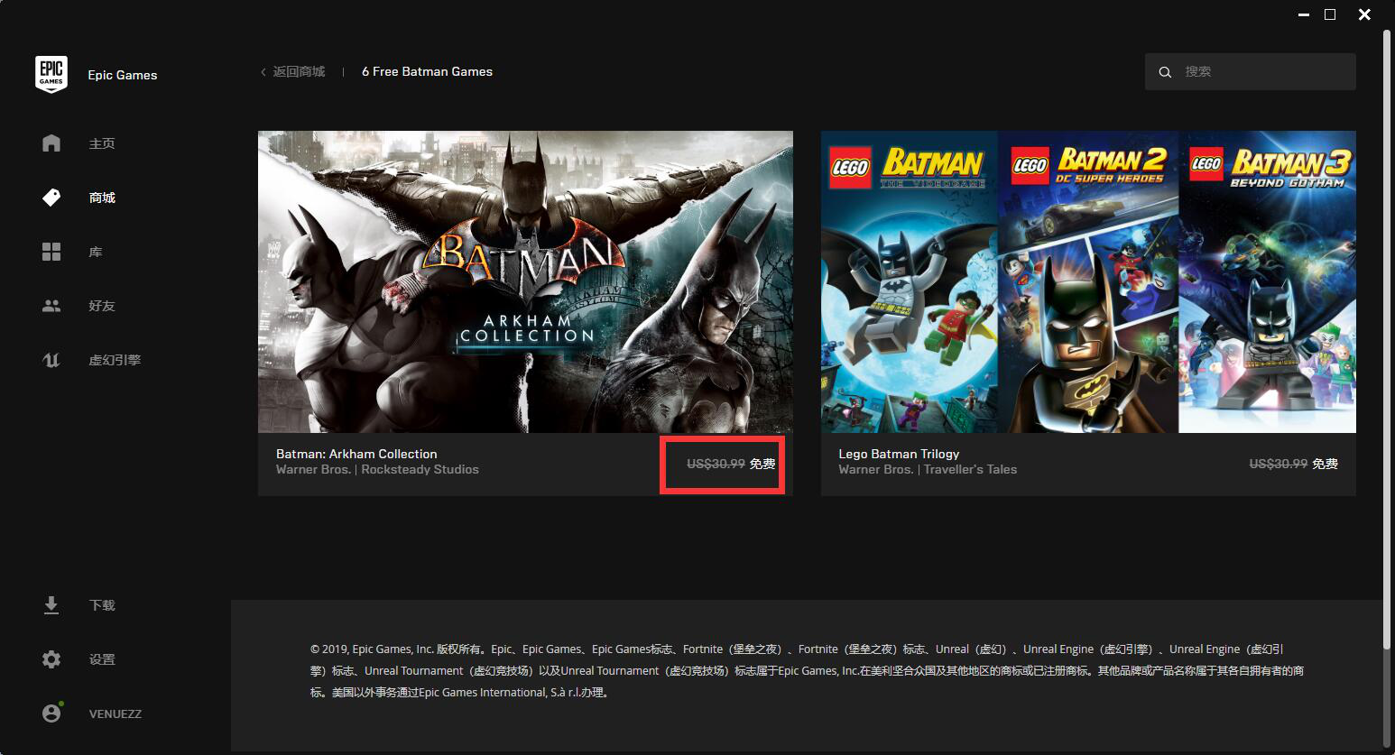Open the Batman Arkham Collection artwork
Image resolution: width=1395 pixels, height=755 pixels.
(x=525, y=281)
